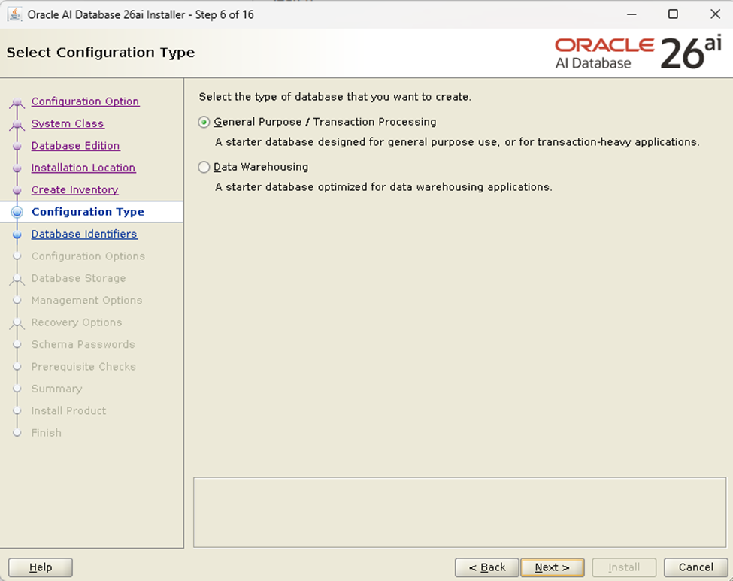Click the Database Edition step marker icon
The height and width of the screenshot is (581, 733).
(x=17, y=146)
